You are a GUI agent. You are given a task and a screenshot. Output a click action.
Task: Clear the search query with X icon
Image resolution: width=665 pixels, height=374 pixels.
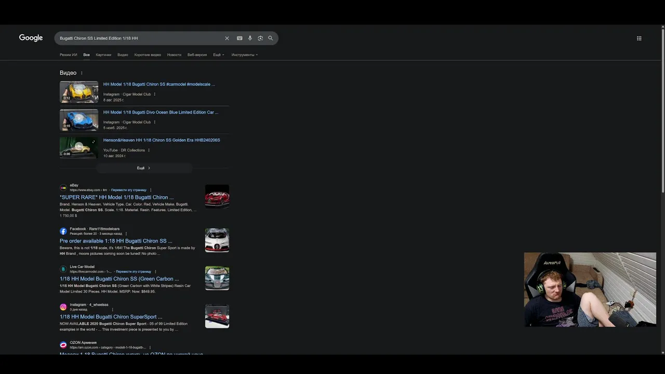tap(227, 38)
